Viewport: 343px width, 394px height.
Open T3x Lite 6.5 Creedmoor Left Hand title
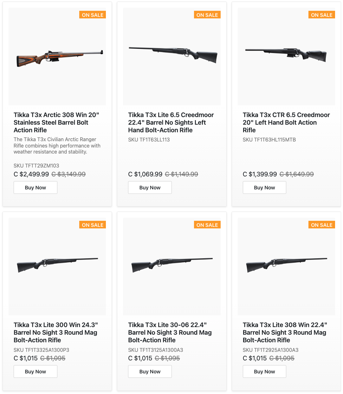pos(171,122)
